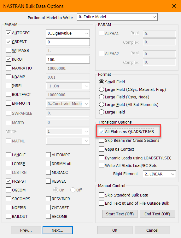
Task: Check the LANGLE option
Action: pos(9,155)
